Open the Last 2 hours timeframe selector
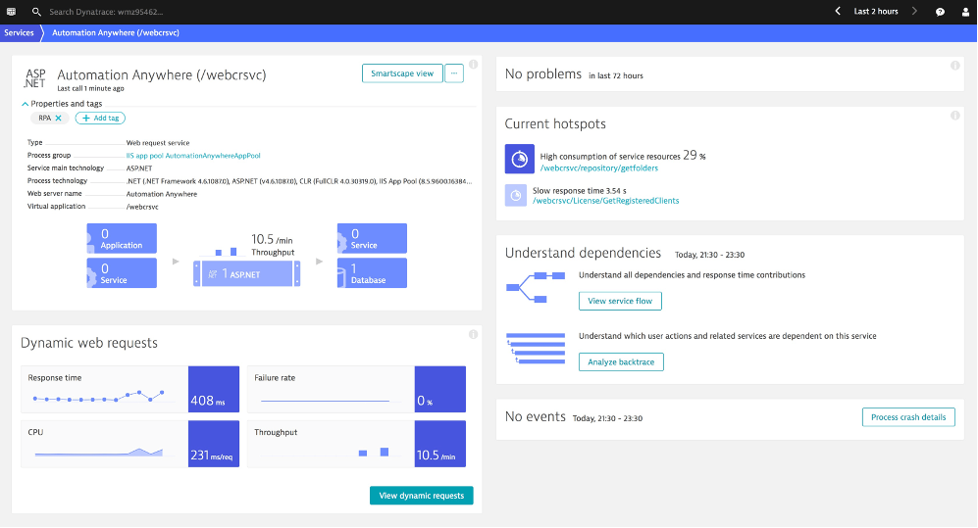Viewport: 978px width, 528px height. 876,11
